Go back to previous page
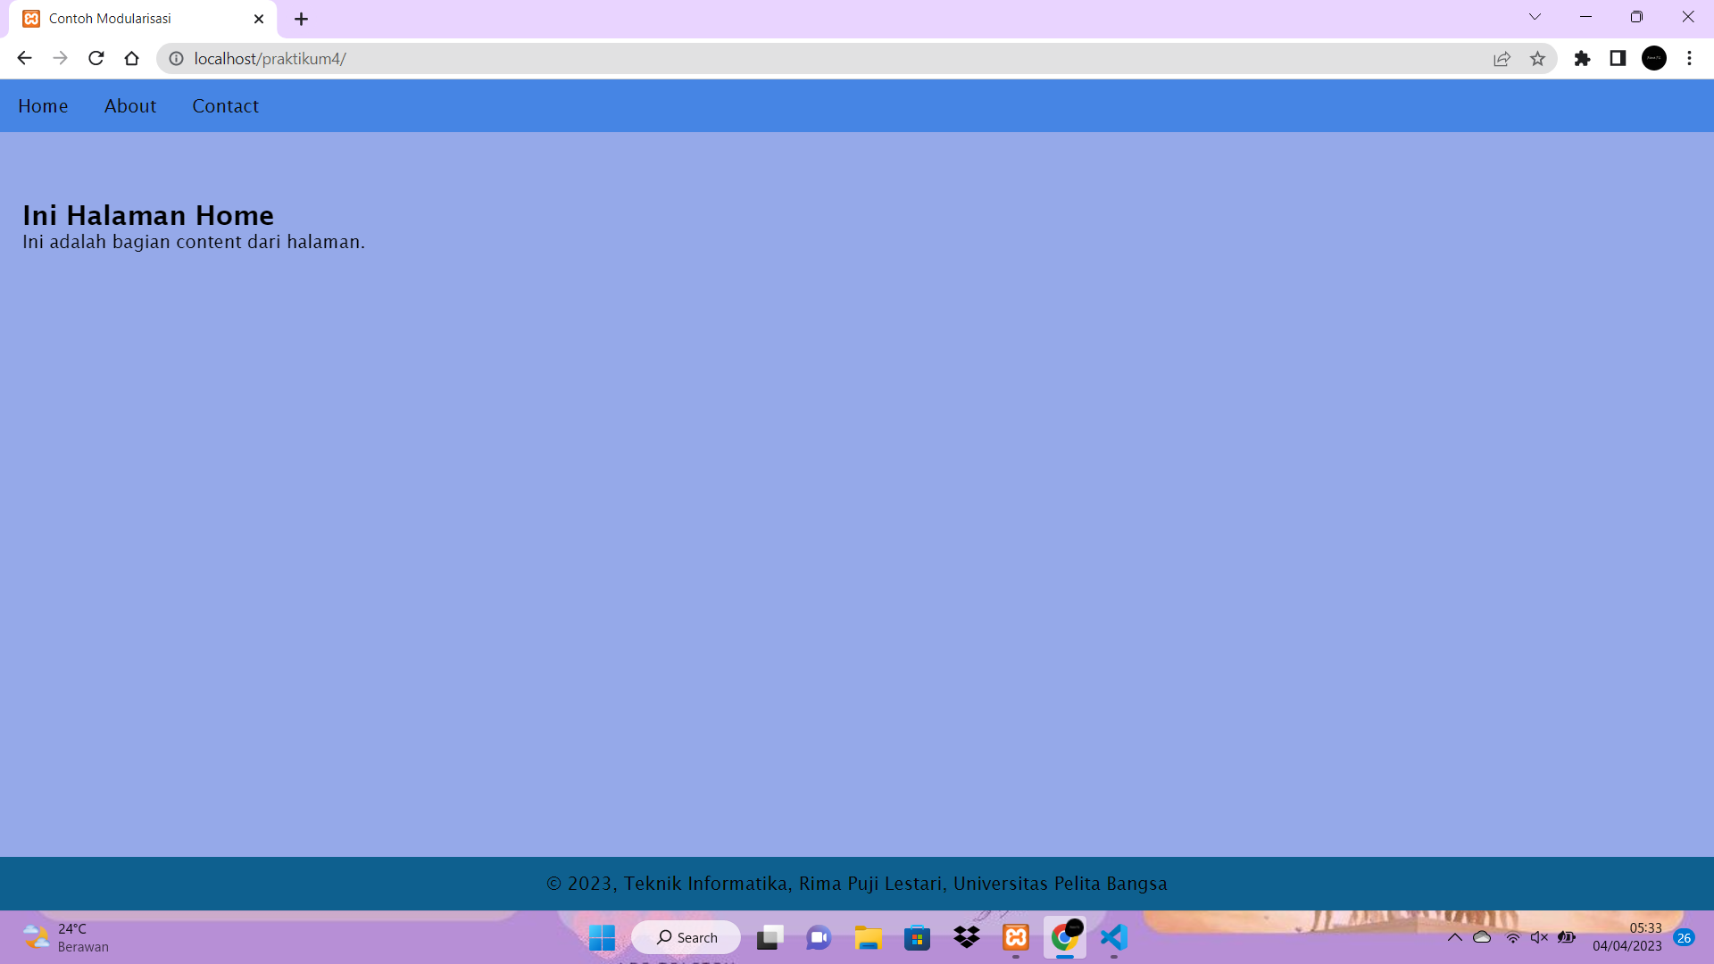 (24, 59)
